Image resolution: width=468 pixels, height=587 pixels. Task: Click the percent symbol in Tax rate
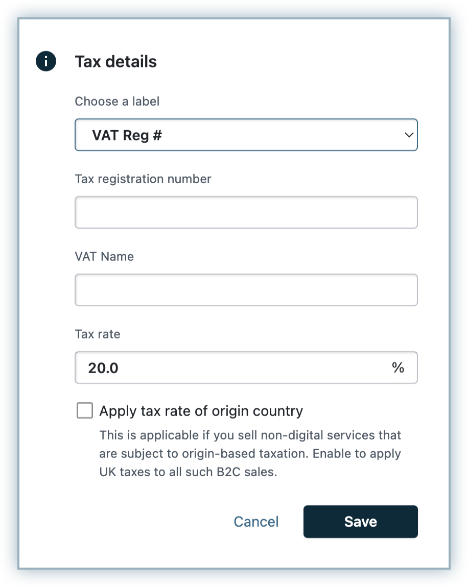point(398,368)
